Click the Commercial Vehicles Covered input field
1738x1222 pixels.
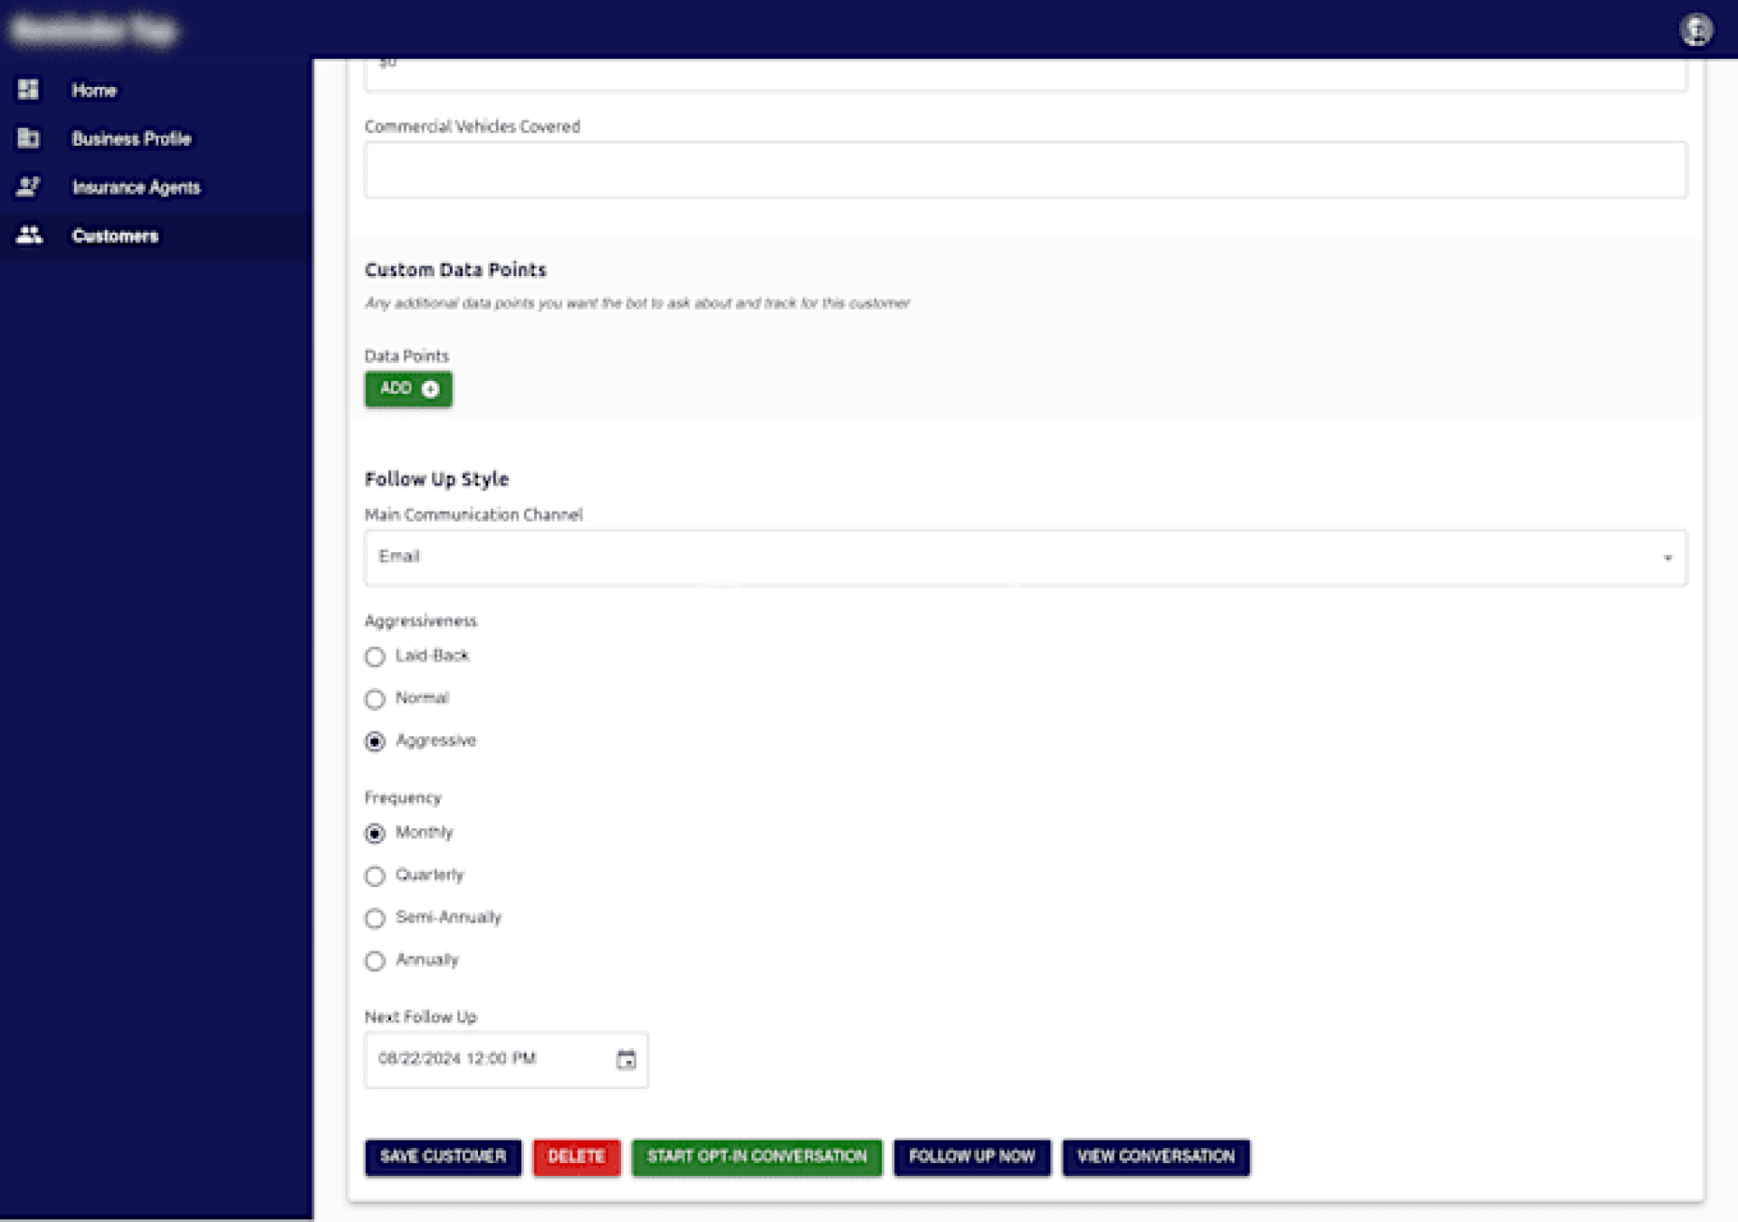(1025, 170)
